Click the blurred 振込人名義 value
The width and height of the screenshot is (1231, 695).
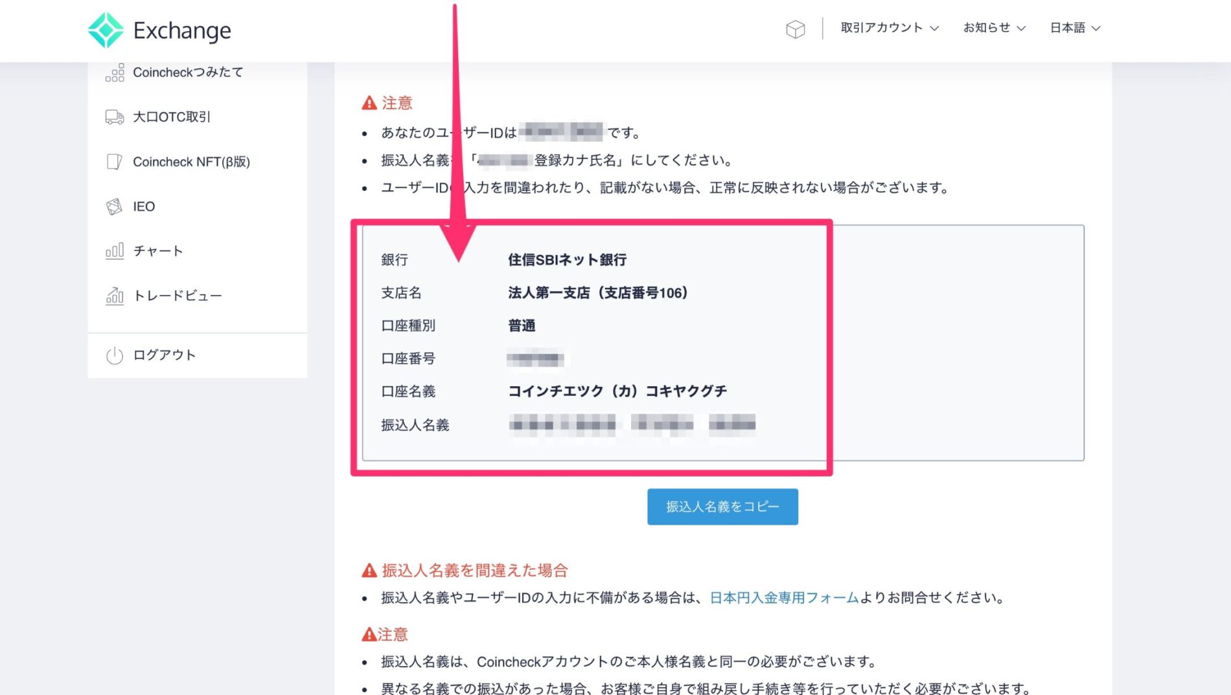(x=632, y=425)
